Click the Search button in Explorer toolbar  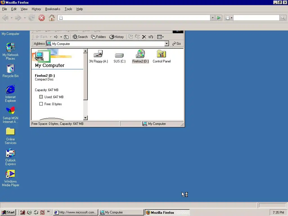(80, 37)
